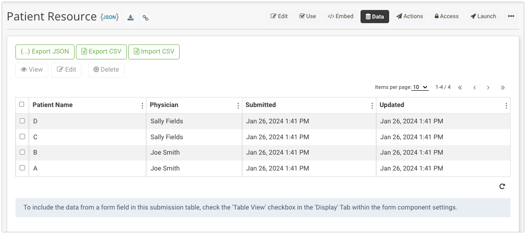
Task: Click the download icon next to title
Action: [x=130, y=18]
